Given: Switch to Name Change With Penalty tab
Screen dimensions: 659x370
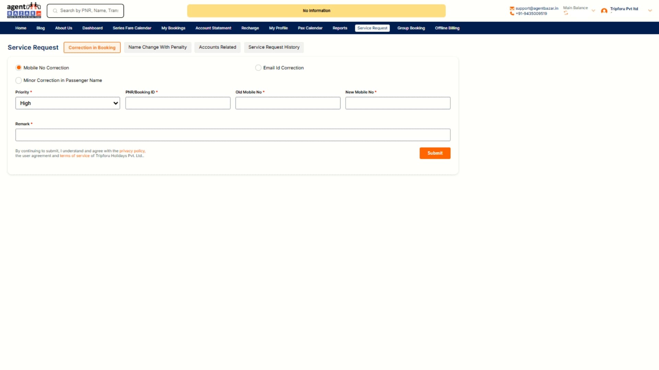Looking at the screenshot, I should [158, 47].
